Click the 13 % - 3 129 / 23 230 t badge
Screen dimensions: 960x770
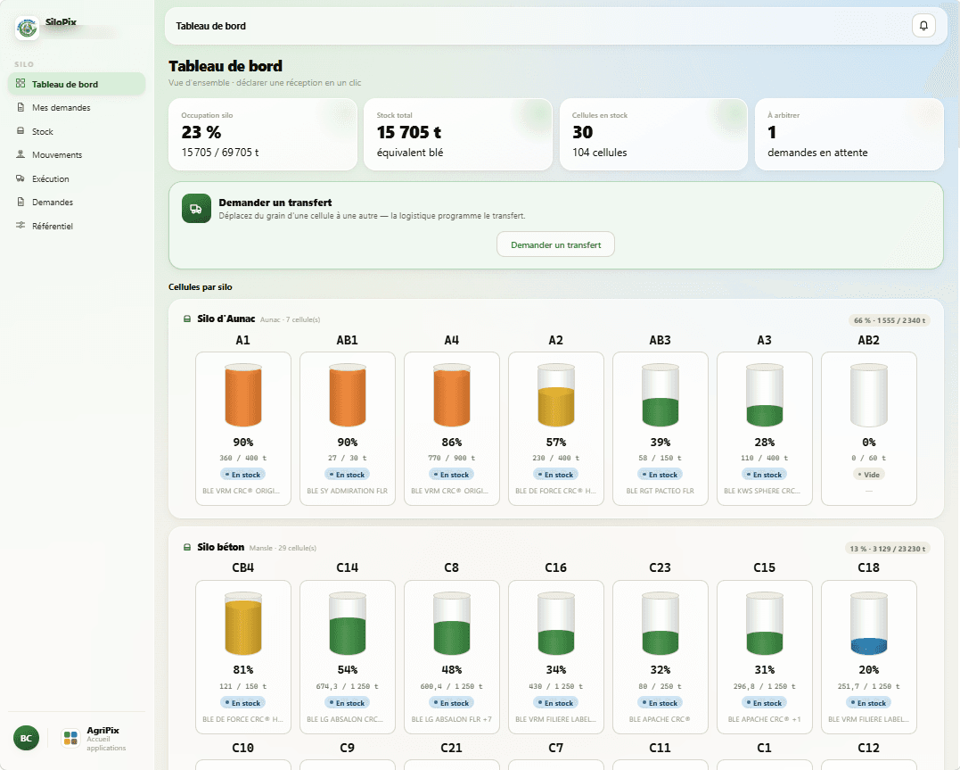pyautogui.click(x=888, y=549)
